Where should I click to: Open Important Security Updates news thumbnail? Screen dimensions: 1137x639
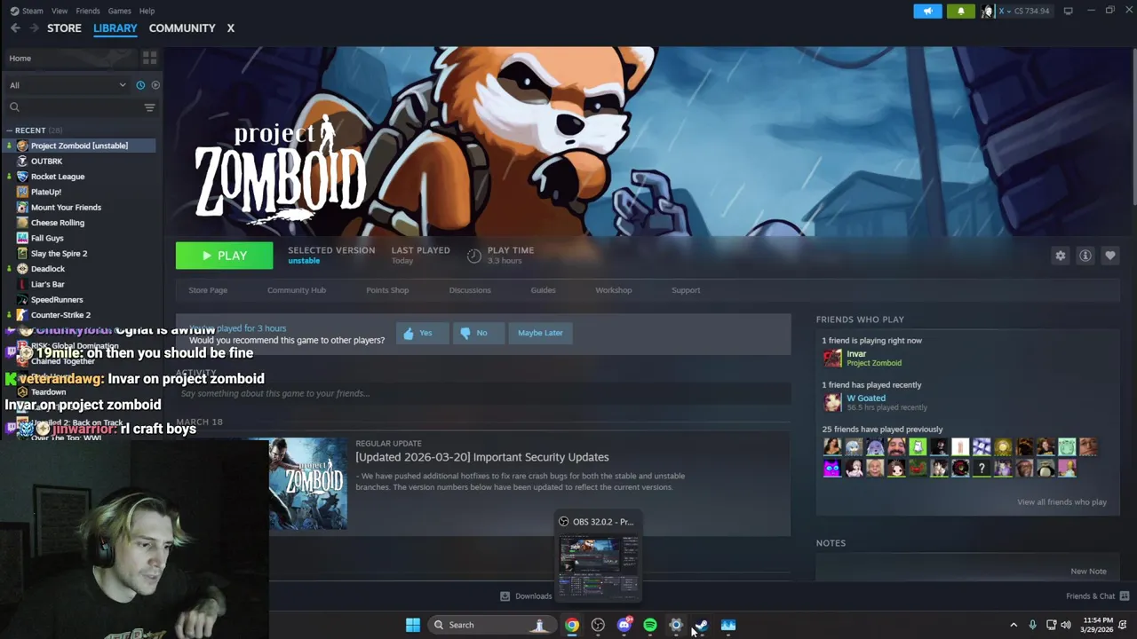(308, 484)
